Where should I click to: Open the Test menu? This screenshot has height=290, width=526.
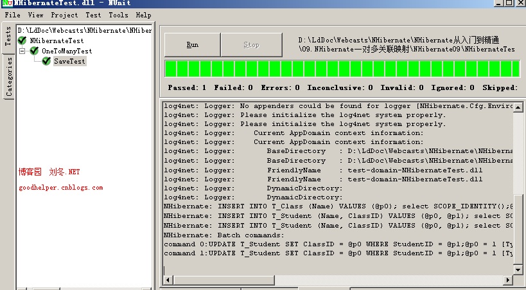(93, 15)
